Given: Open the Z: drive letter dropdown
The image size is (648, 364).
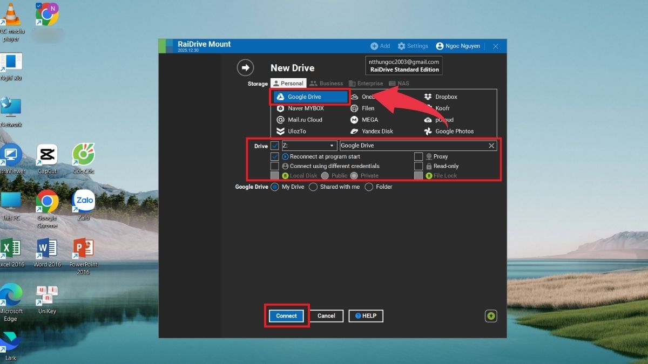Looking at the screenshot, I should tap(309, 146).
